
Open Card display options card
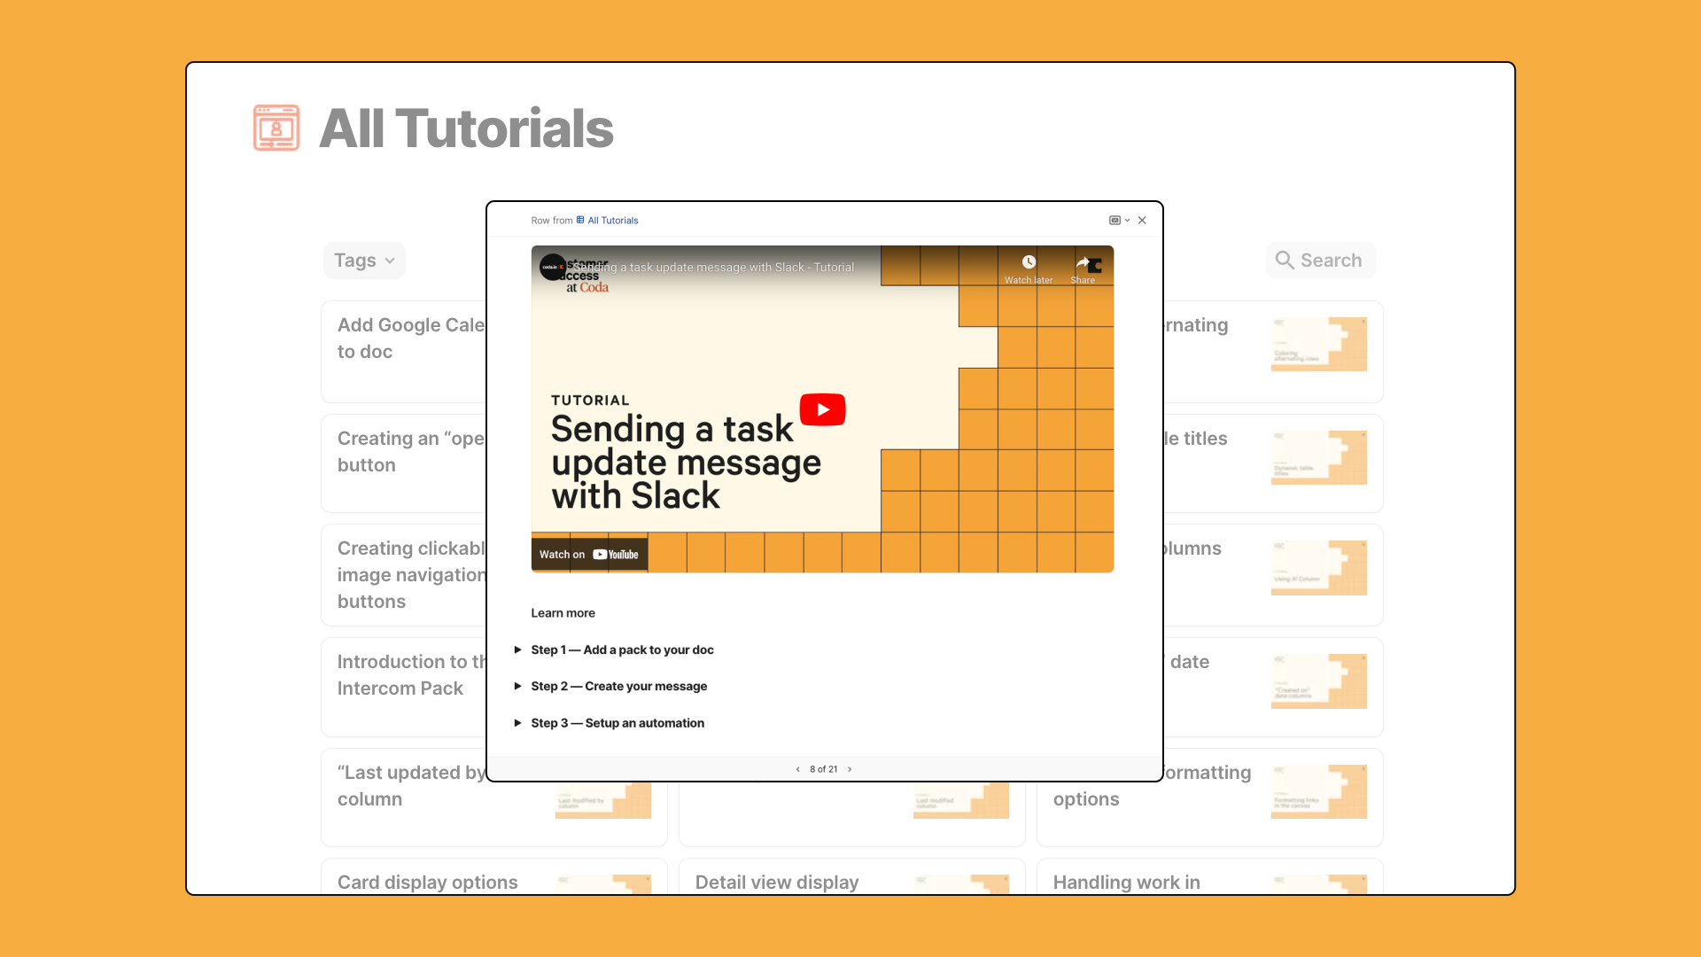click(428, 882)
